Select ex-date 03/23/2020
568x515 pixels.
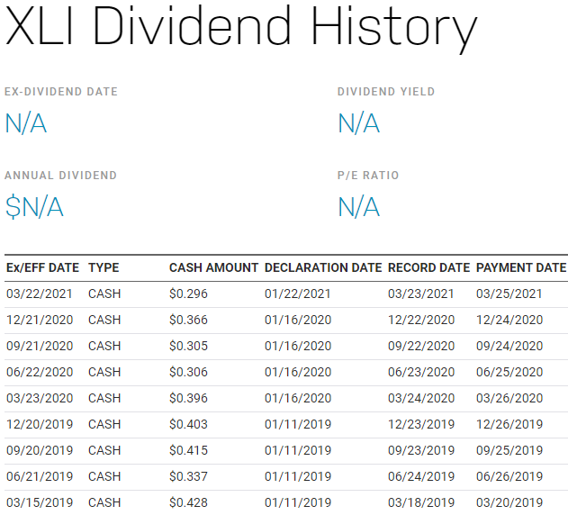click(40, 398)
